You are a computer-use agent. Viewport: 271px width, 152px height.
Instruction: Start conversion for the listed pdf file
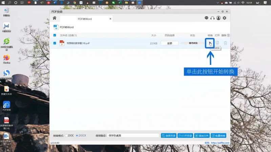tap(210, 43)
